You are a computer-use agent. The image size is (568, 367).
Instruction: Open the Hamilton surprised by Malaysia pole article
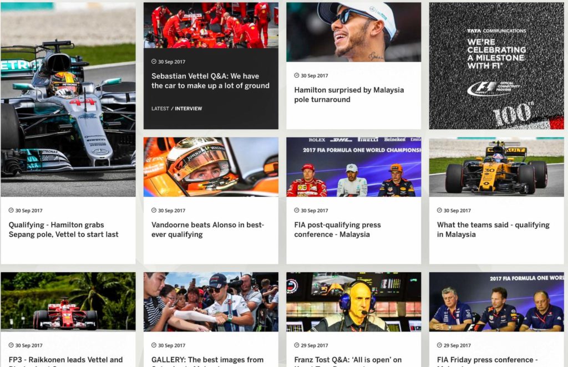[x=349, y=94]
